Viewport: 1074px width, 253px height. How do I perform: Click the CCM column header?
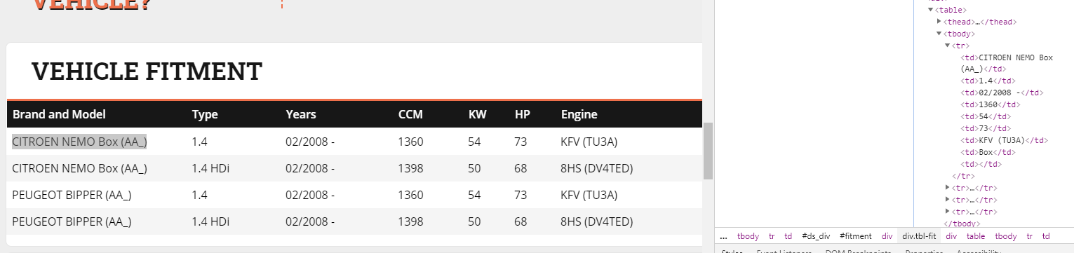[410, 114]
